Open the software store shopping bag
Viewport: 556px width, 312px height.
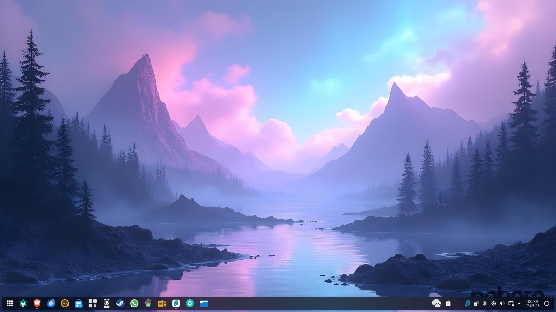coord(79,303)
